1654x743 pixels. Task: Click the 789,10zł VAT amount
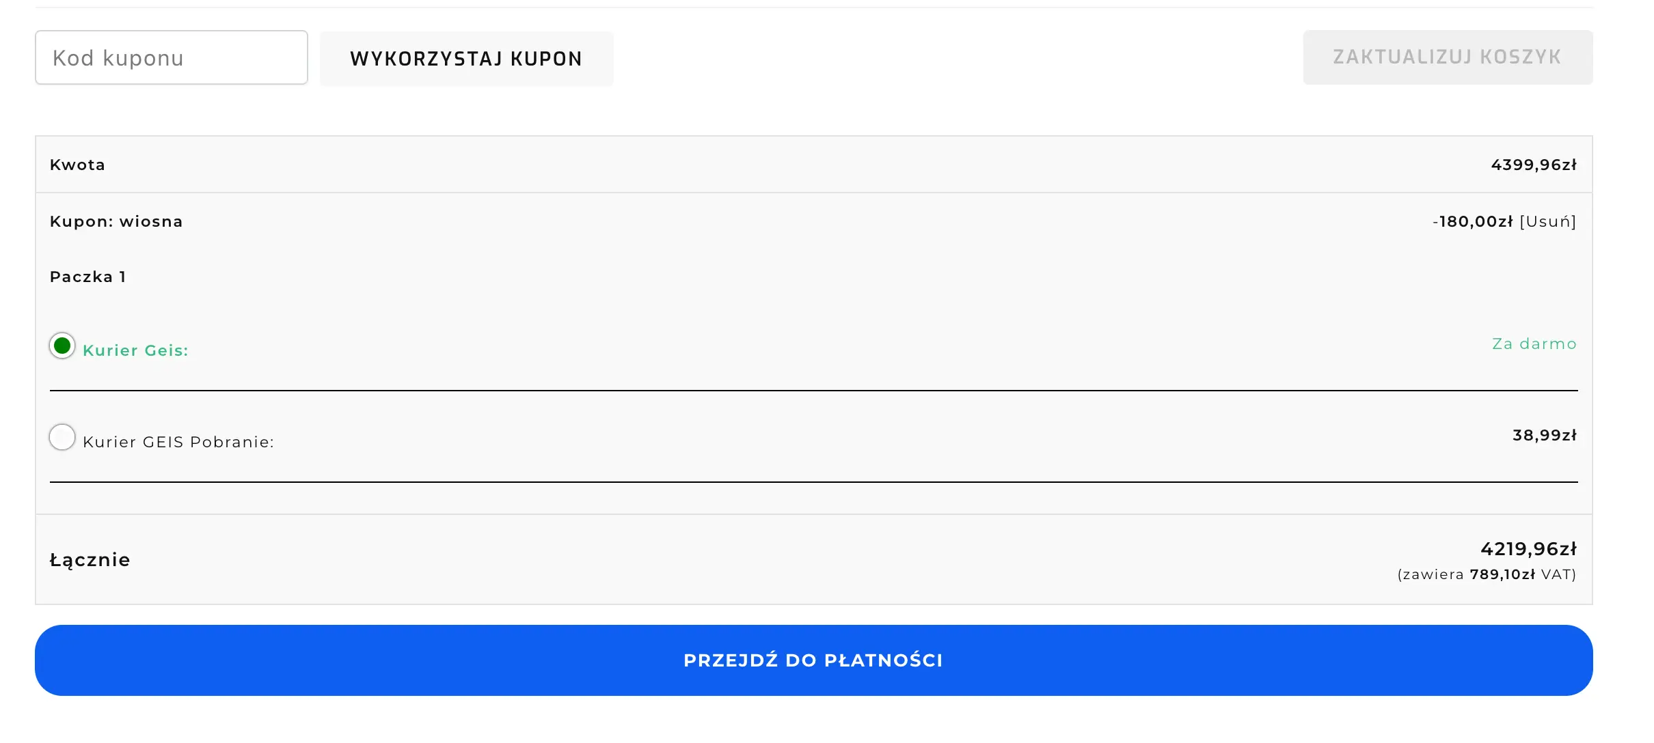pyautogui.click(x=1502, y=575)
